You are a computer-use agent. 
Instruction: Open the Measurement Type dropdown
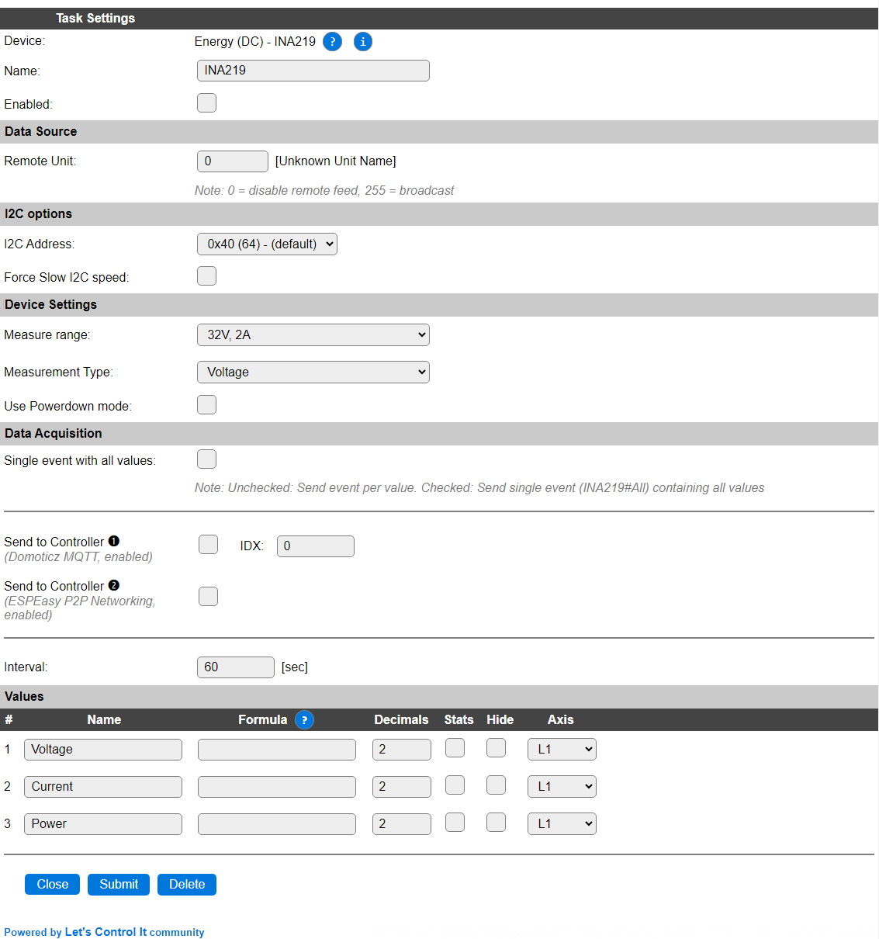click(313, 372)
